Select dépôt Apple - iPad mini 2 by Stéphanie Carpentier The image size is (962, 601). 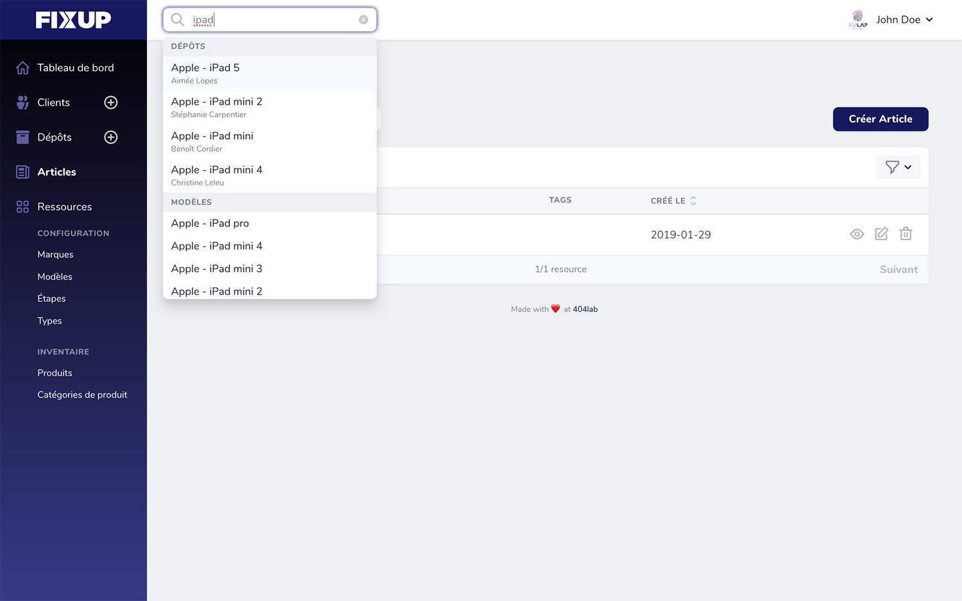tap(270, 107)
